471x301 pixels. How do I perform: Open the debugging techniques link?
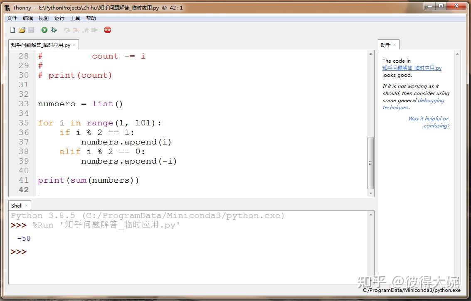pos(431,100)
